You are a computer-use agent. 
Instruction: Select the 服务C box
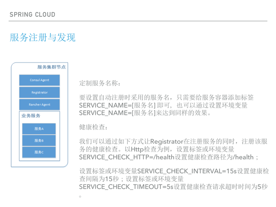(x=39, y=152)
